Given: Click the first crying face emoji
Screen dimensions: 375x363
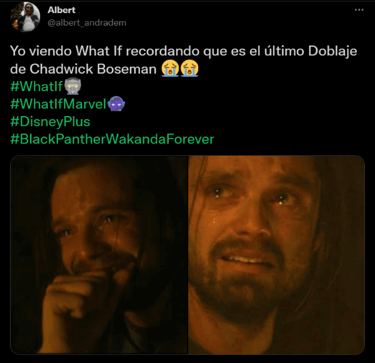Looking at the screenshot, I should (x=170, y=69).
